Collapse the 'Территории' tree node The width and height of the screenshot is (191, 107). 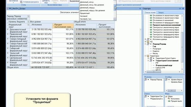[145, 56]
